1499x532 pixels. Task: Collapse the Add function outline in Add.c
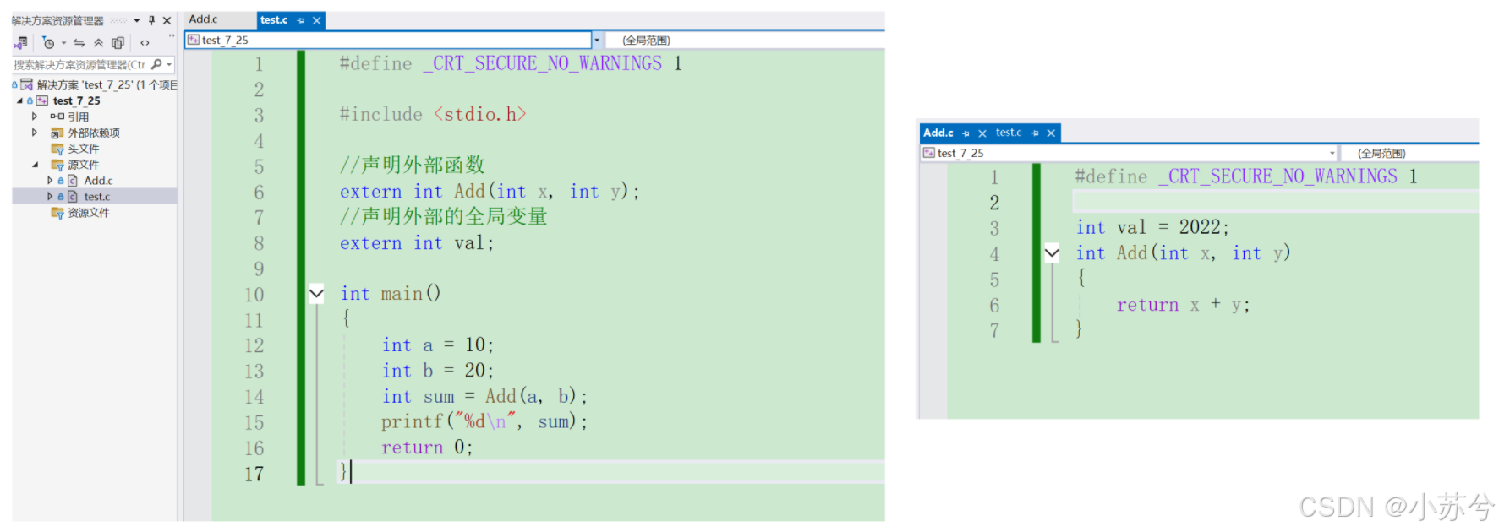point(1052,252)
